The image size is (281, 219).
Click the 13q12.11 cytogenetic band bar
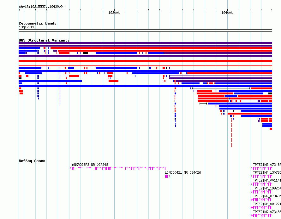tap(145, 31)
